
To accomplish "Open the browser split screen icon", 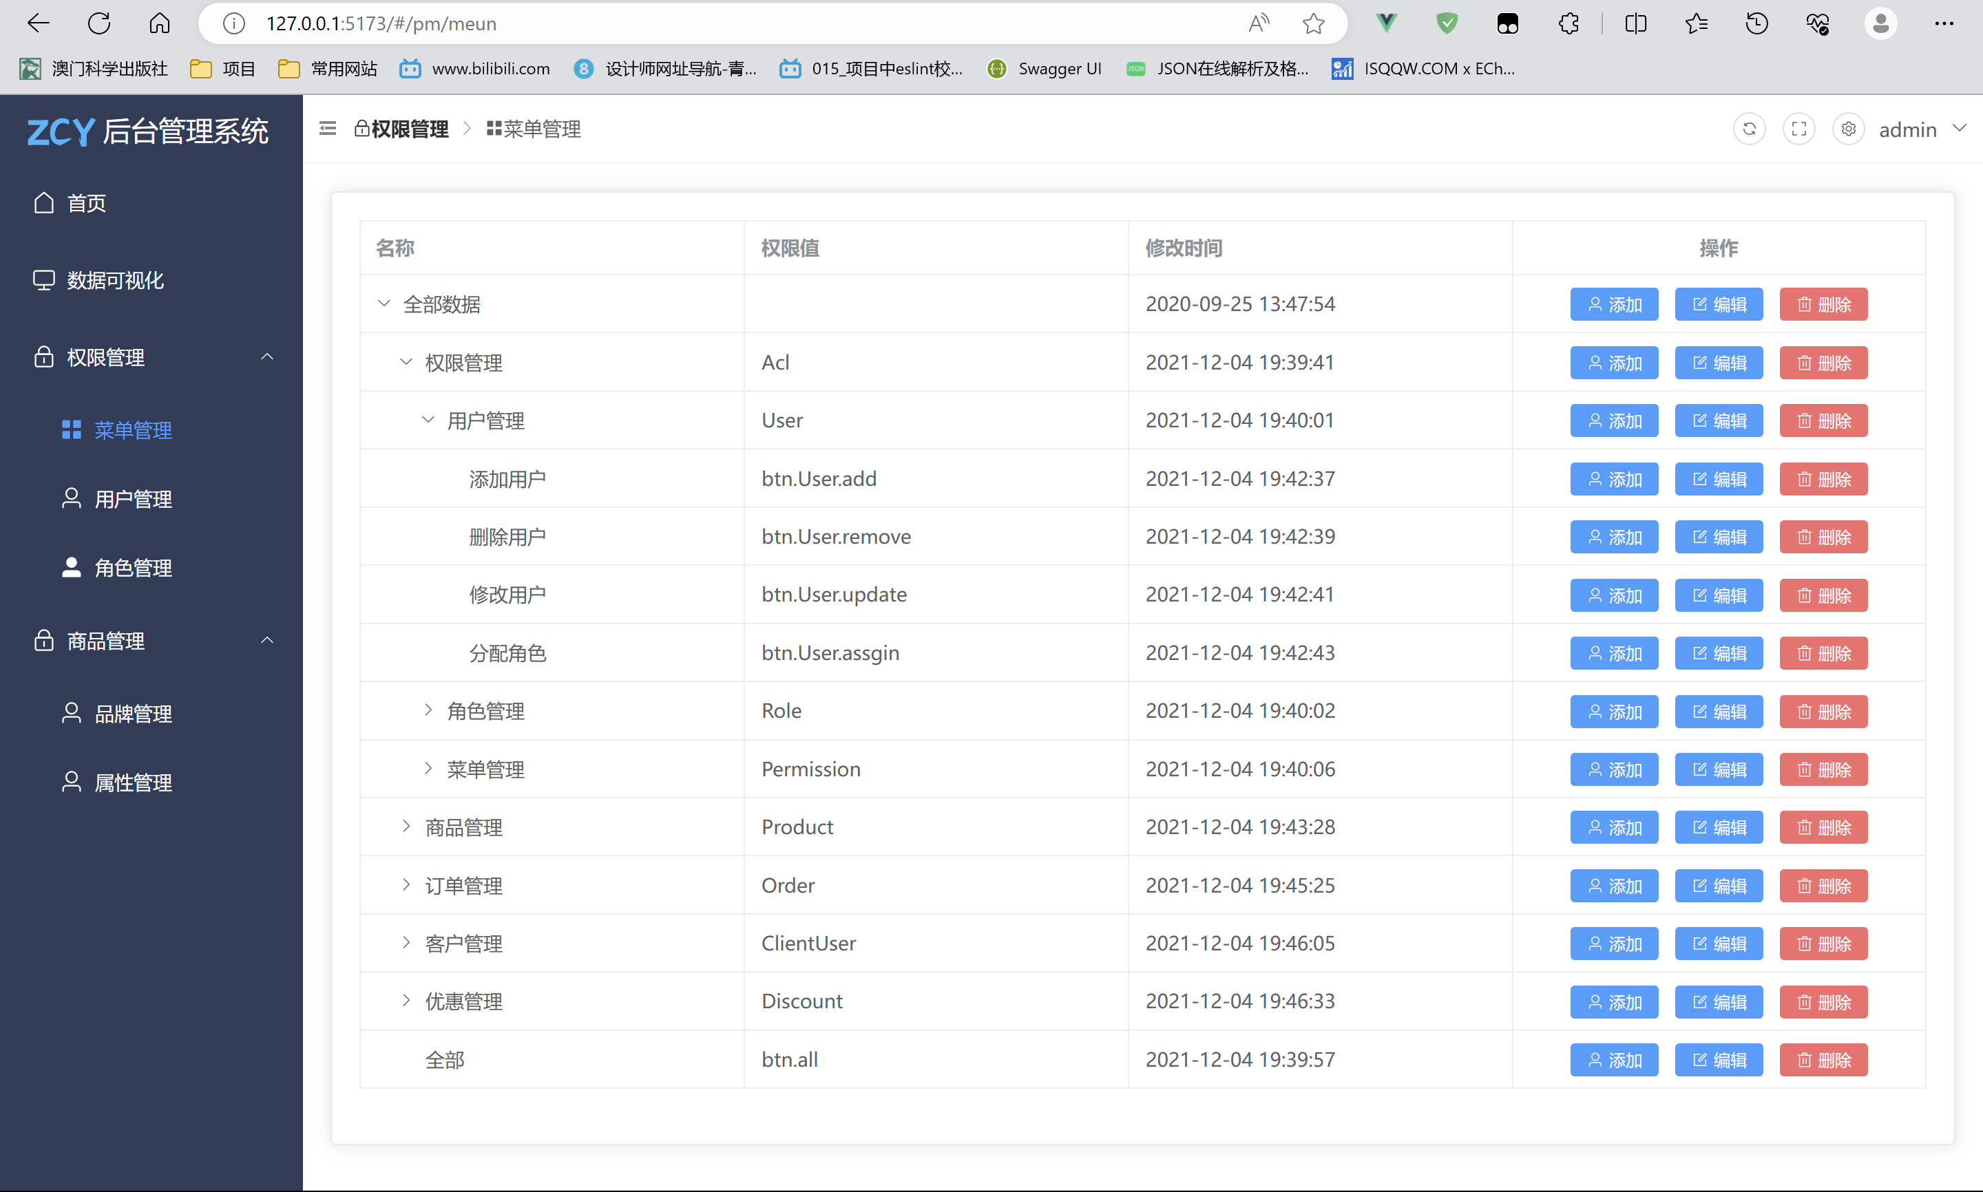I will tap(1636, 23).
